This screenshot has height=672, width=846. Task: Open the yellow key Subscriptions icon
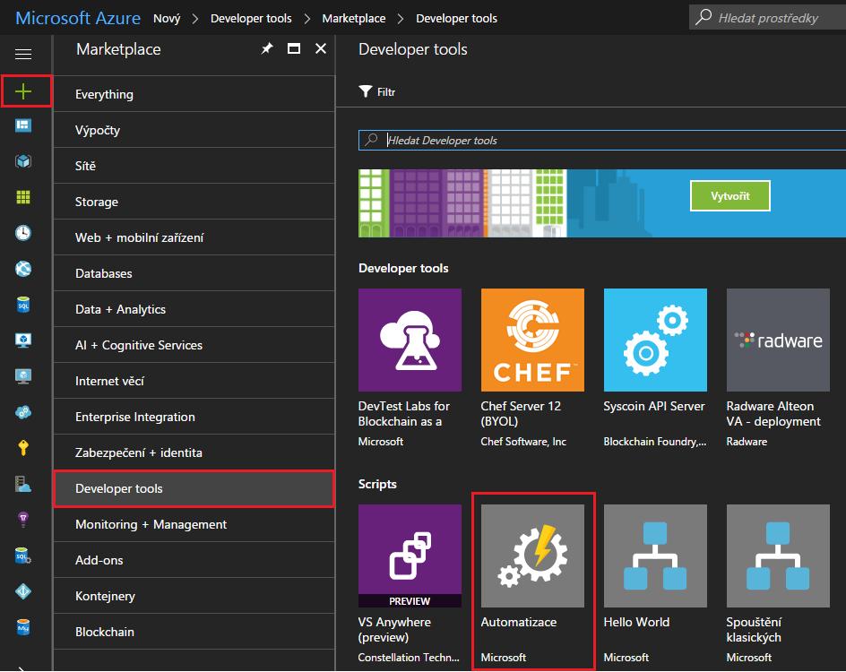point(23,448)
